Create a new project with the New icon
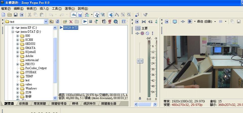Viewport: 243px width, 113px height. tap(3, 15)
